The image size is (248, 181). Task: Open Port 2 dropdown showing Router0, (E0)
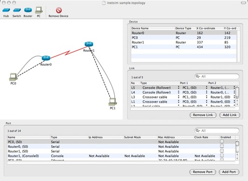[234, 102]
